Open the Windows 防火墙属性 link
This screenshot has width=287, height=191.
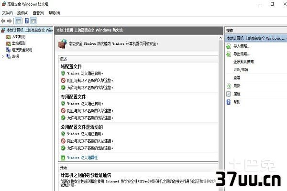click(82, 158)
